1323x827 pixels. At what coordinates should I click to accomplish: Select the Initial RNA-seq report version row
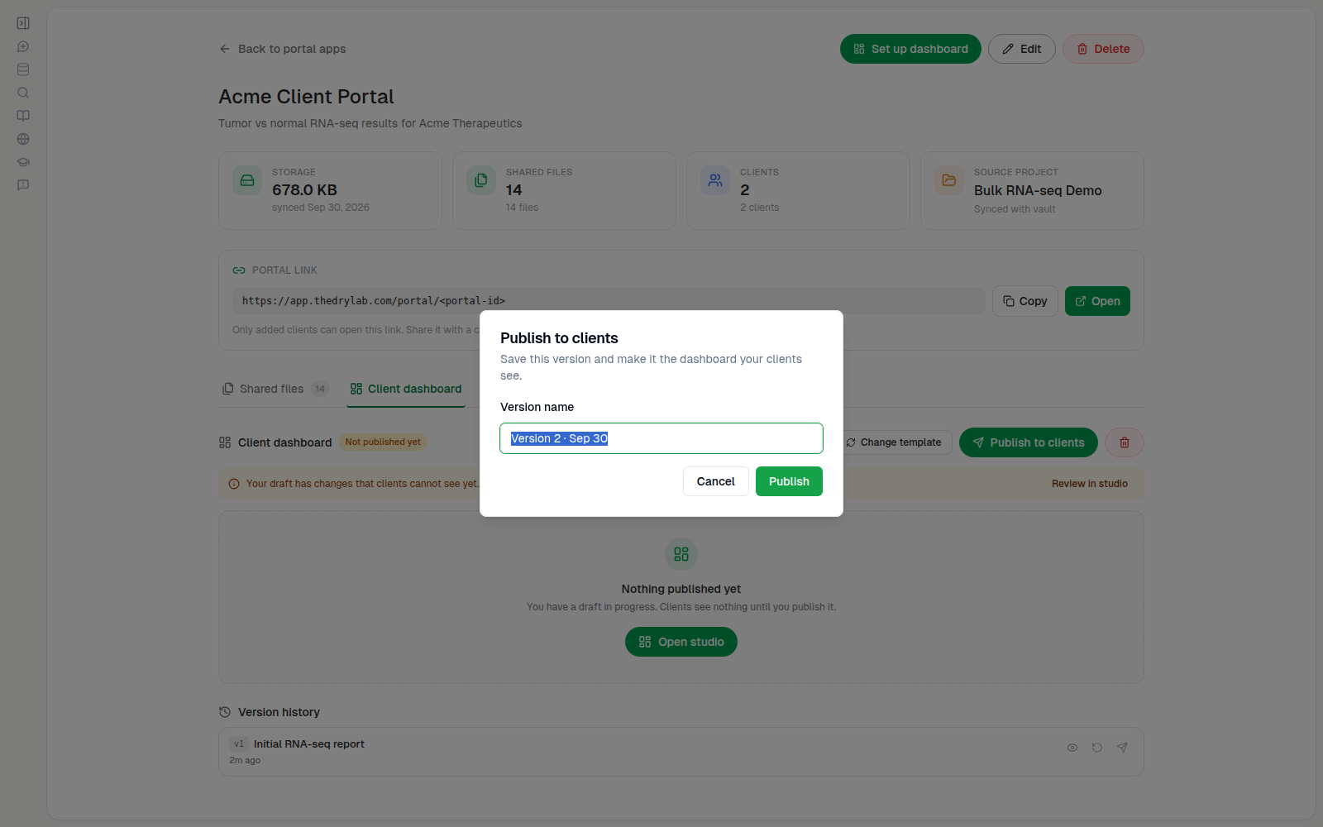(681, 752)
